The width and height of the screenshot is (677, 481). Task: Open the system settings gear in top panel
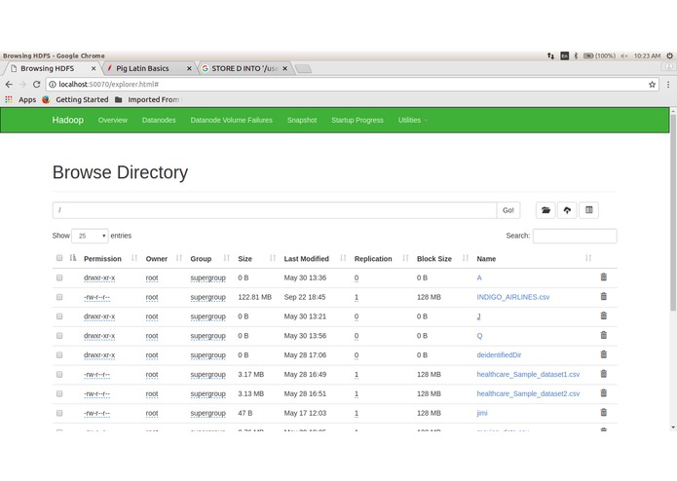pos(669,55)
